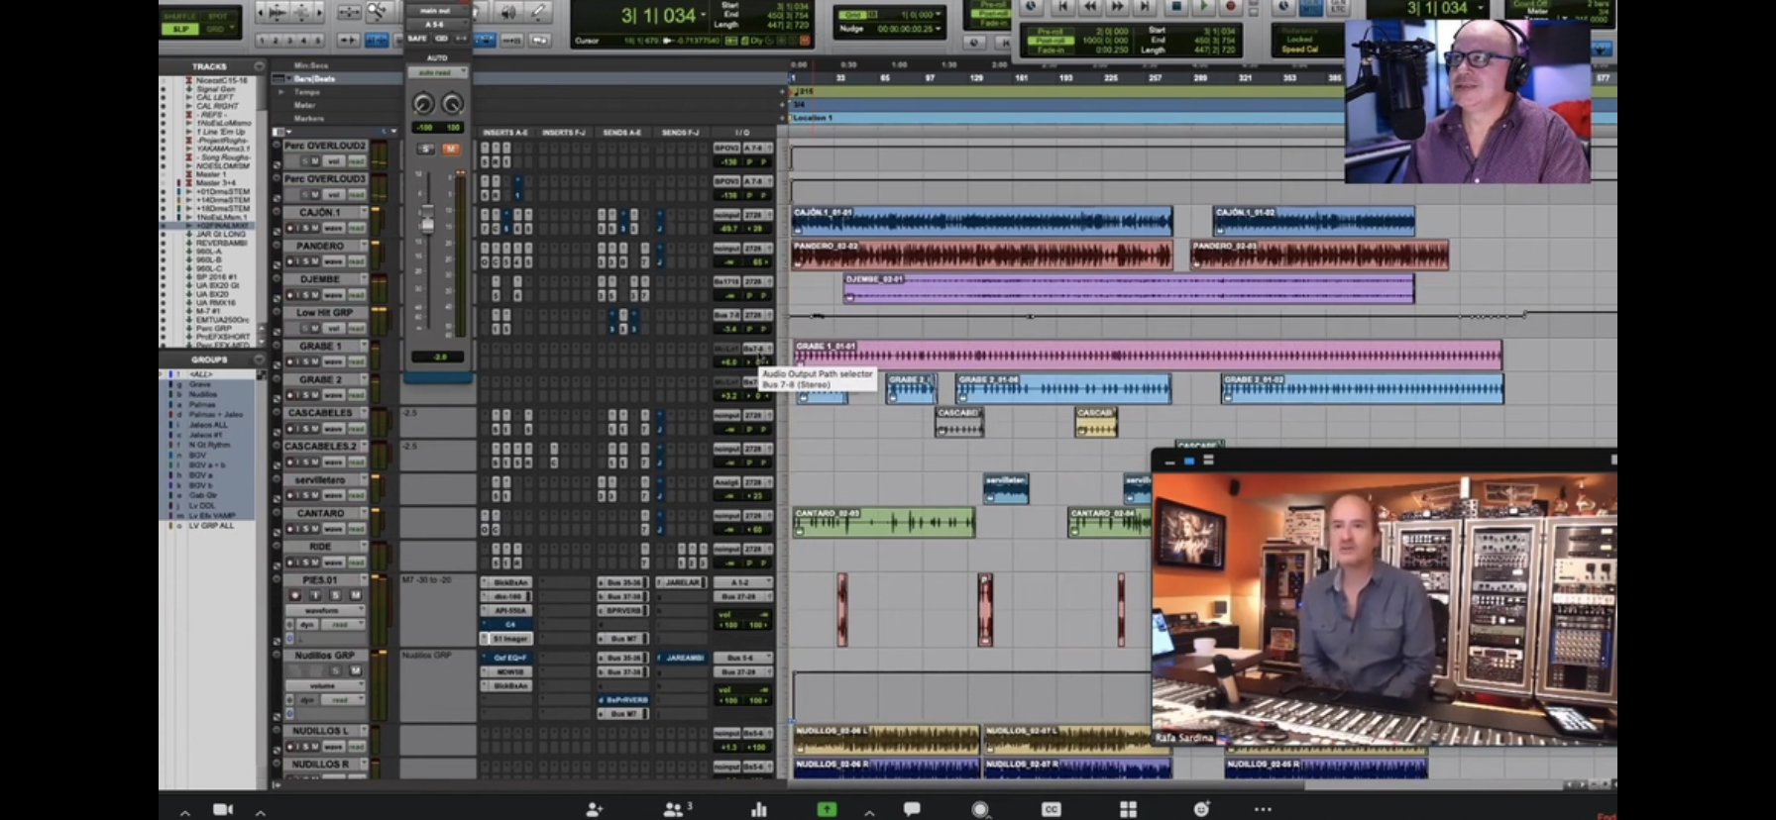The image size is (1776, 820).
Task: Enable Grid edit mode
Action: (217, 29)
